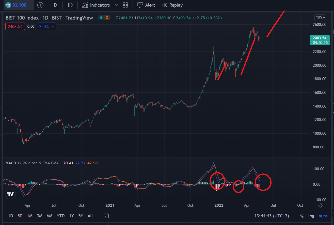Expand the chevron next to Indicators
334x225 pixels.
pos(116,5)
